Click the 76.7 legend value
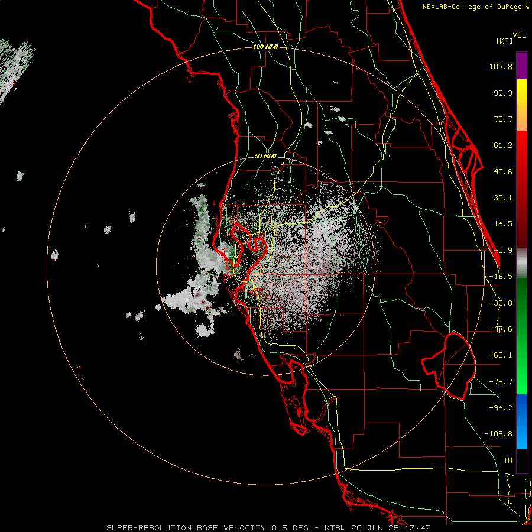The width and height of the screenshot is (532, 532). click(503, 119)
